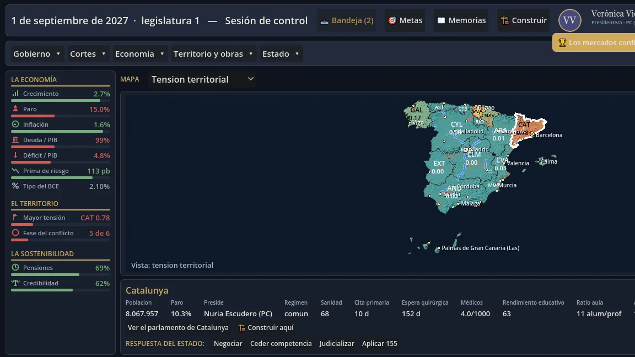Click the Pensiones clock icon
Viewport: 635px width, 357px height.
pyautogui.click(x=15, y=268)
